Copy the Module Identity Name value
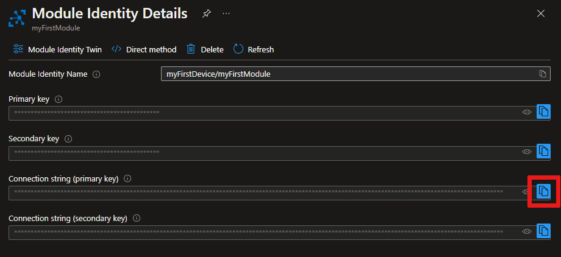 542,74
